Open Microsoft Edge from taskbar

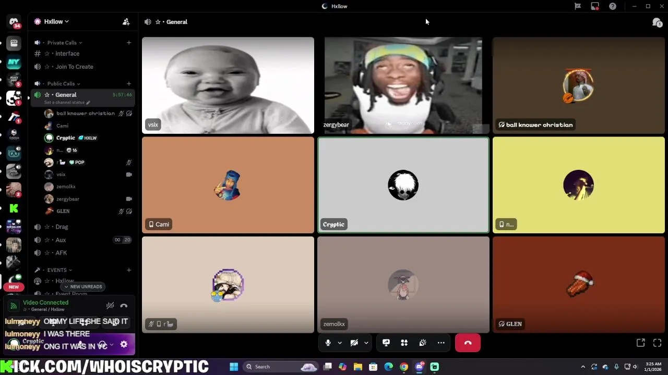point(388,367)
